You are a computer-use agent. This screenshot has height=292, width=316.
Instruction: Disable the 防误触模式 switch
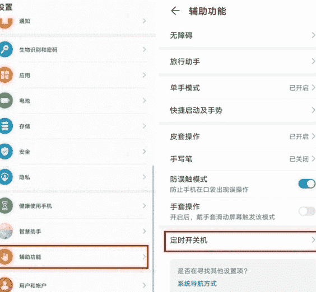coord(307,183)
